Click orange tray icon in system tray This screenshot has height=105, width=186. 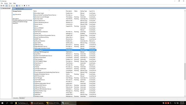(x=166, y=103)
